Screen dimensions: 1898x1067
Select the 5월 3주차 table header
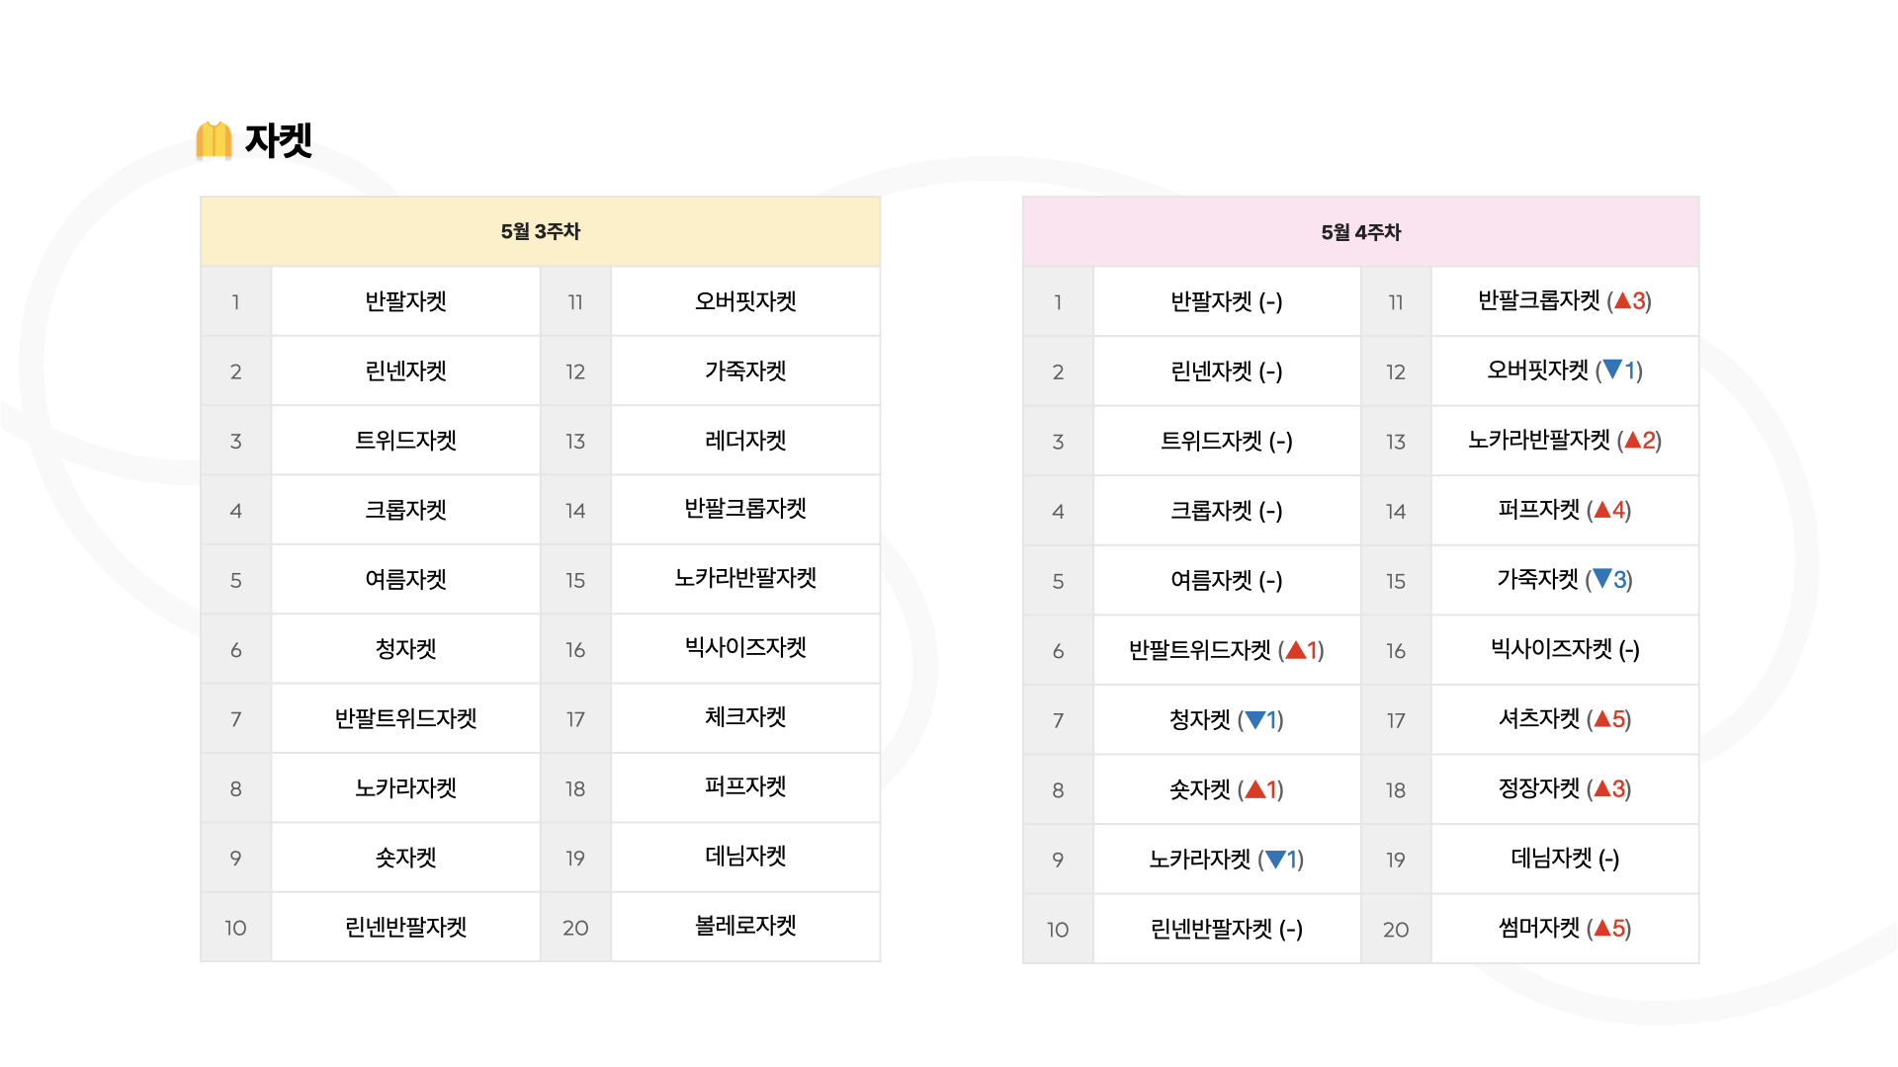pos(540,231)
